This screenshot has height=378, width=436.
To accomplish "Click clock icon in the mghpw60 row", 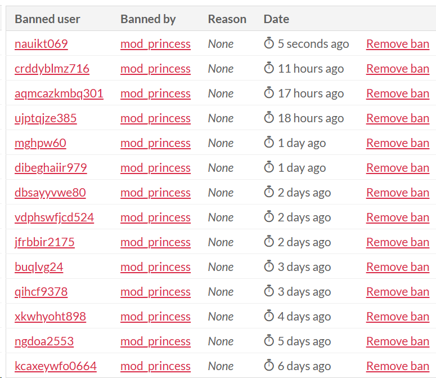I will (269, 143).
